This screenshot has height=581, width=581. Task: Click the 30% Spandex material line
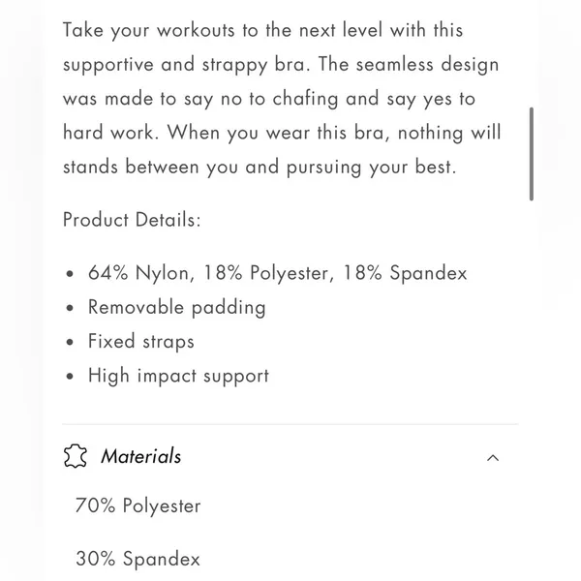[138, 559]
